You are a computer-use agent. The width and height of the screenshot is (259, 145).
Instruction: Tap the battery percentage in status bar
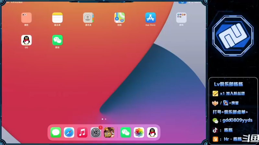click(197, 2)
